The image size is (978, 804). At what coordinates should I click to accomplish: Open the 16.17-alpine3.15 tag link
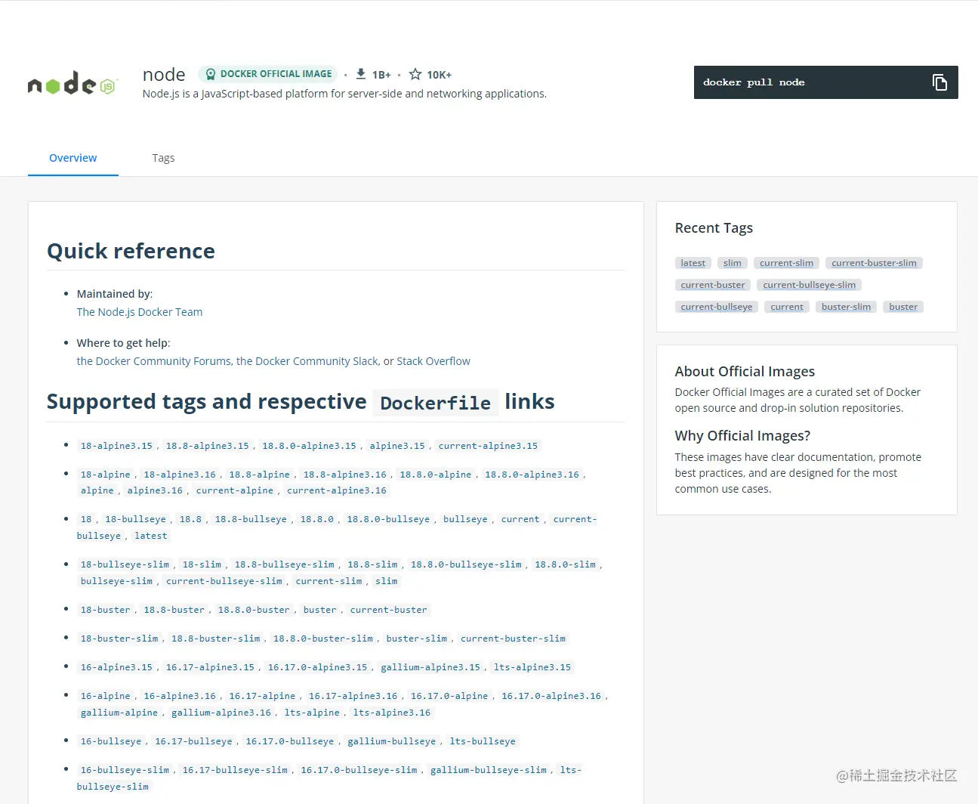pos(210,667)
